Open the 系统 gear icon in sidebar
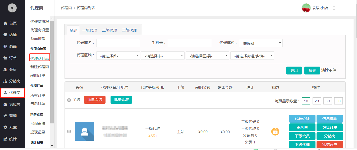The image size is (357, 150). pos(5,127)
